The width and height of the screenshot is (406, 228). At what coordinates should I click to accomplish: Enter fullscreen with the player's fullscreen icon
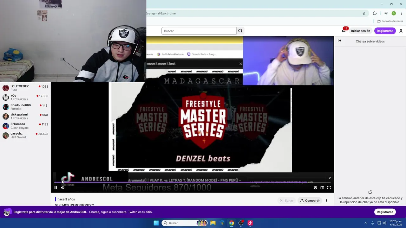(x=329, y=188)
